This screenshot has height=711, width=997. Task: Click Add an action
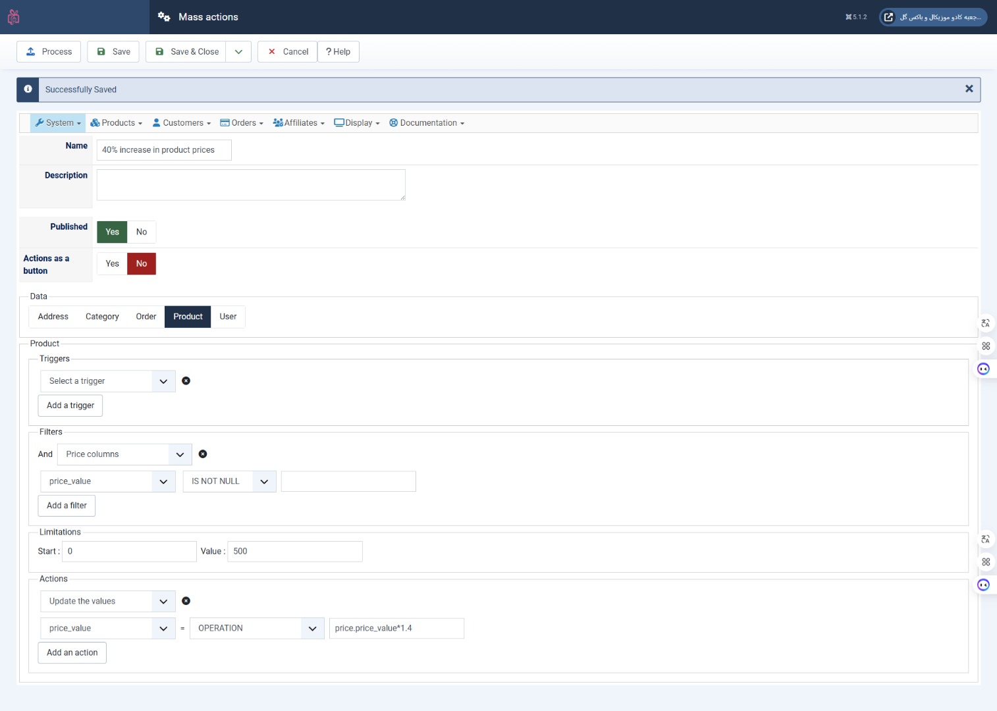72,652
